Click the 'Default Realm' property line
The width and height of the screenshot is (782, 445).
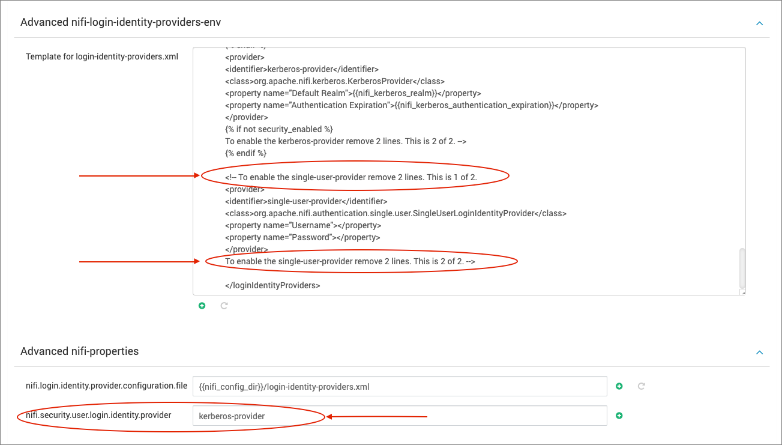(x=353, y=93)
